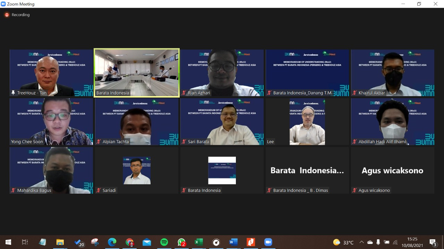The width and height of the screenshot is (444, 249).
Task: Click the muted mic icon for Alpian Tachta
Action: (99, 141)
